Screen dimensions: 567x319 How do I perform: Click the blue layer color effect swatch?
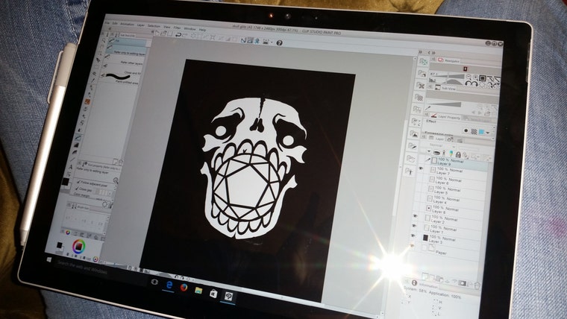[481, 132]
